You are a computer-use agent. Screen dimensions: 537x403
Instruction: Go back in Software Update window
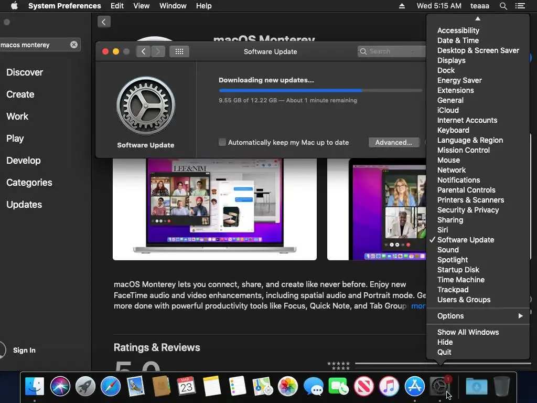pyautogui.click(x=143, y=51)
